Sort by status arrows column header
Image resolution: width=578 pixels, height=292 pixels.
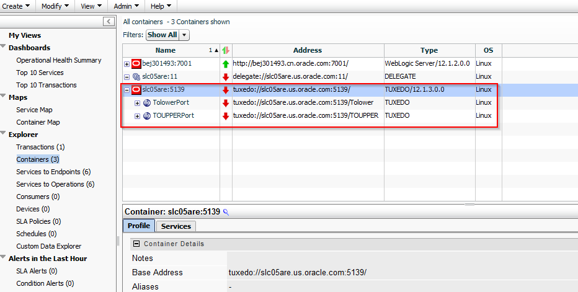pos(226,50)
